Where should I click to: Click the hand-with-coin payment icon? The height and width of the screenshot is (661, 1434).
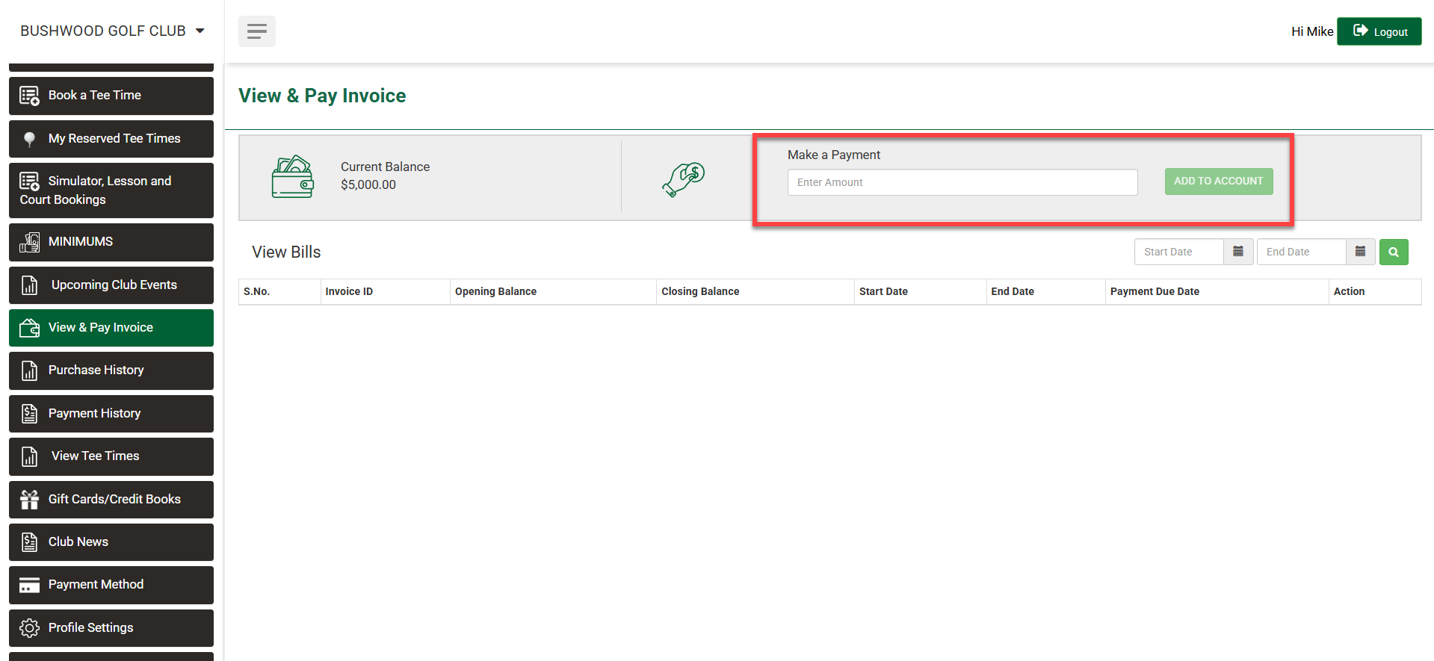click(x=683, y=179)
